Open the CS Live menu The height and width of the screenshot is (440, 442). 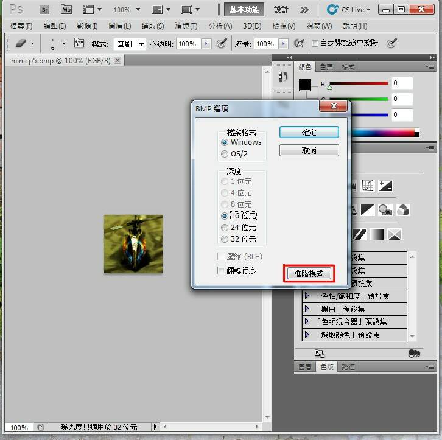pyautogui.click(x=356, y=10)
